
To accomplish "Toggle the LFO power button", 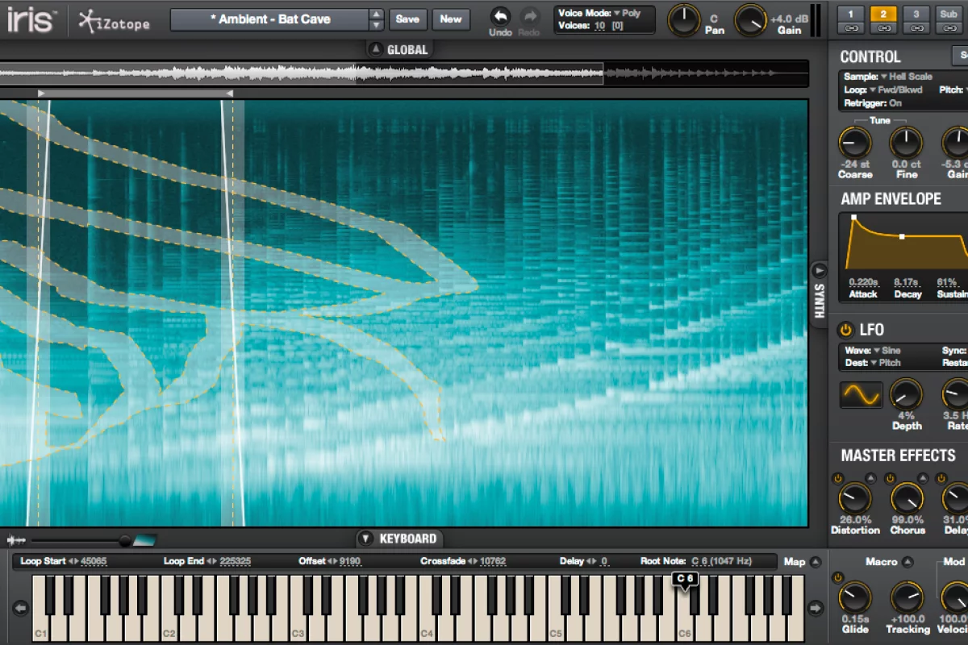I will pos(845,330).
